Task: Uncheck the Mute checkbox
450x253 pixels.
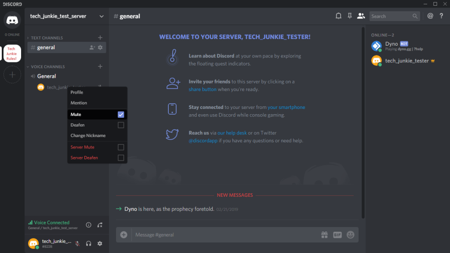Action: (121, 115)
